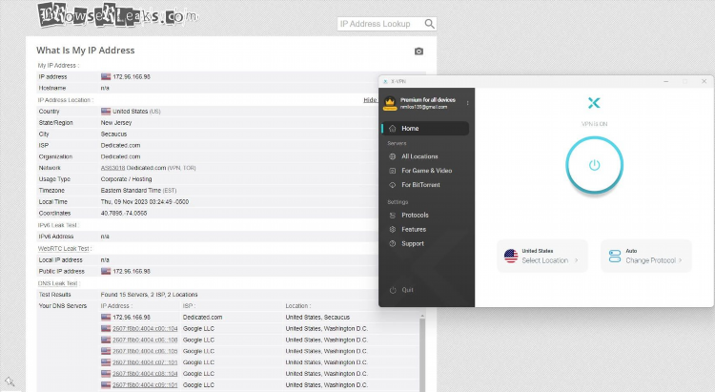
Task: Click the account email in X-VPN
Action: coord(423,107)
